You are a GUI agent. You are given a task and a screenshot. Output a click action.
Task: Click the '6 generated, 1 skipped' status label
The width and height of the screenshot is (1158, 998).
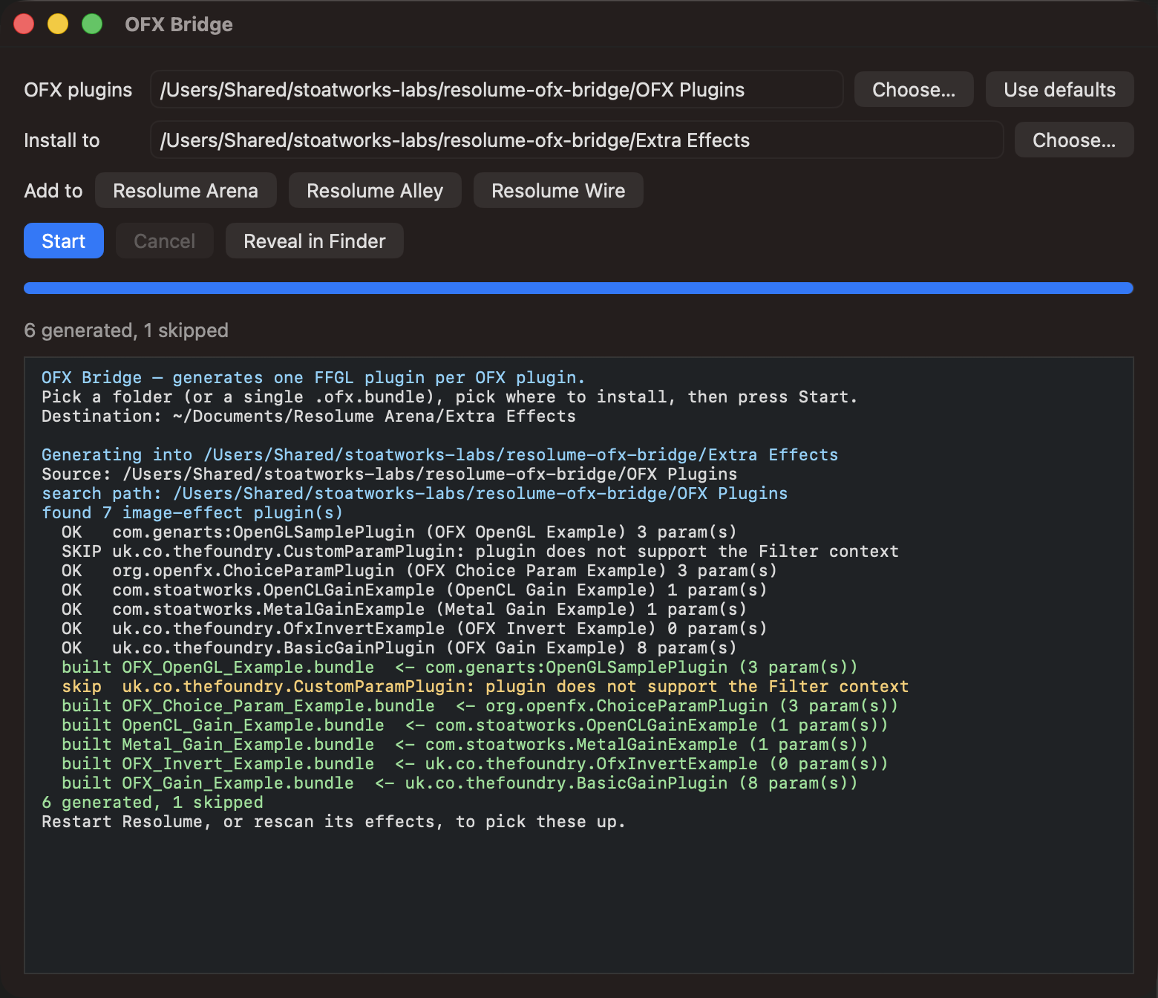coord(126,330)
